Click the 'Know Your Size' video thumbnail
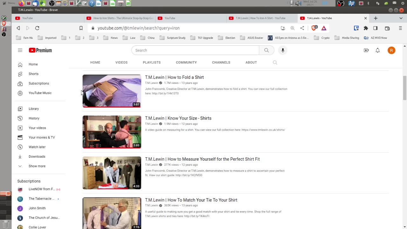This screenshot has width=407, height=229. (112, 132)
